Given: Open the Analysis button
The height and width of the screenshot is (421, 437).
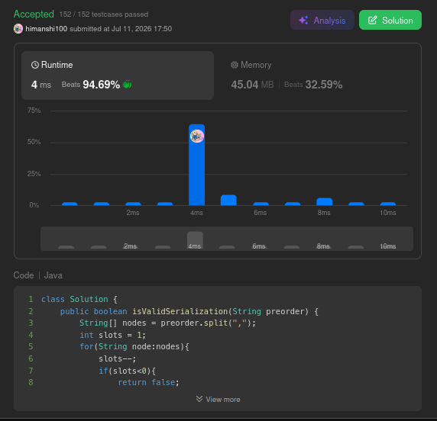Looking at the screenshot, I should pos(322,20).
